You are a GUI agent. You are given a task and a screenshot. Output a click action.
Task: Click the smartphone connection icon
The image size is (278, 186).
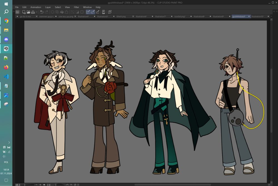(x=104, y=12)
